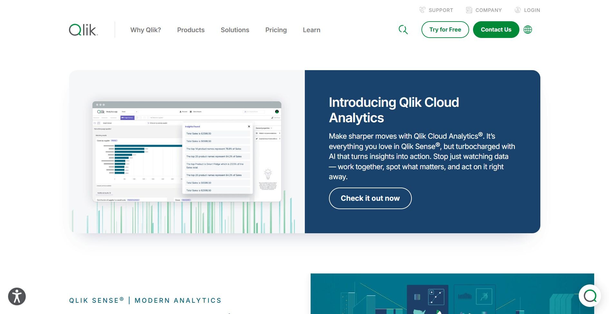Image resolution: width=609 pixels, height=314 pixels.
Task: Click the Qlik logo
Action: [x=83, y=30]
